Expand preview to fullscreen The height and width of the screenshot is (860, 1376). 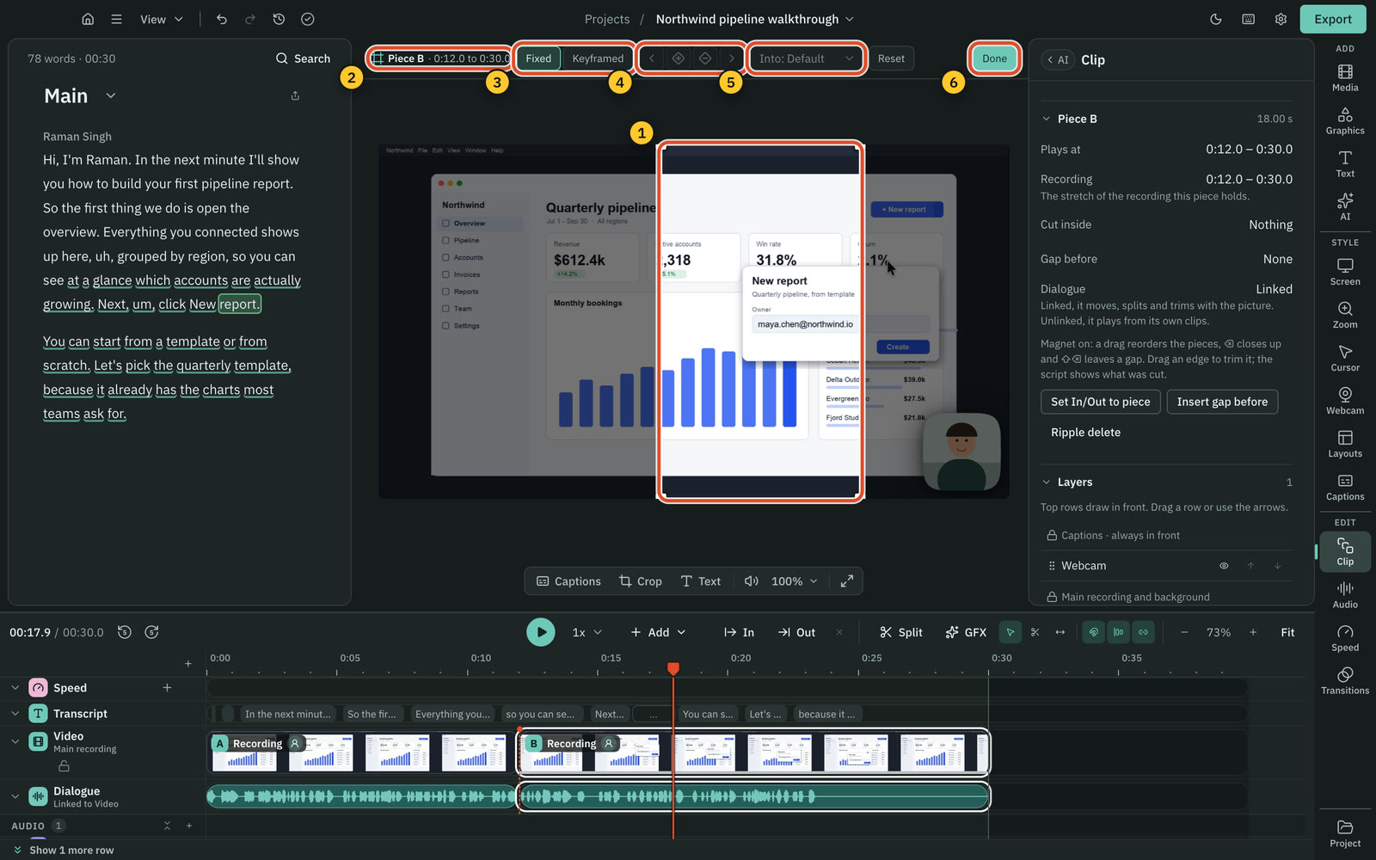tap(847, 581)
